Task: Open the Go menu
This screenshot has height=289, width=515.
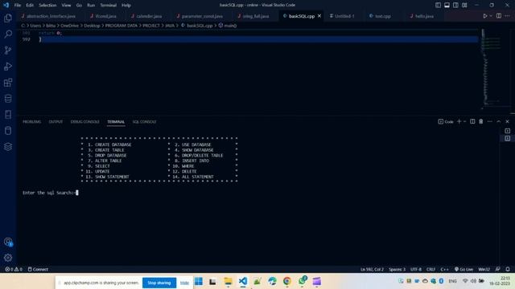Action: pyautogui.click(x=79, y=5)
